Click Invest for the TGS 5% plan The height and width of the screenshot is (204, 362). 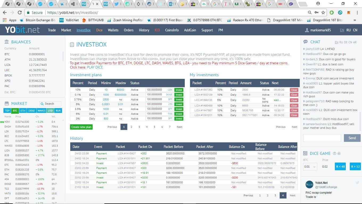click(x=179, y=114)
